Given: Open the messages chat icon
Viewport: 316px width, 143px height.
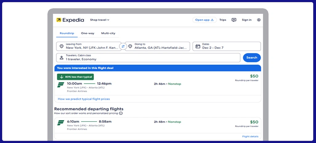Looking at the screenshot, I should [234, 20].
